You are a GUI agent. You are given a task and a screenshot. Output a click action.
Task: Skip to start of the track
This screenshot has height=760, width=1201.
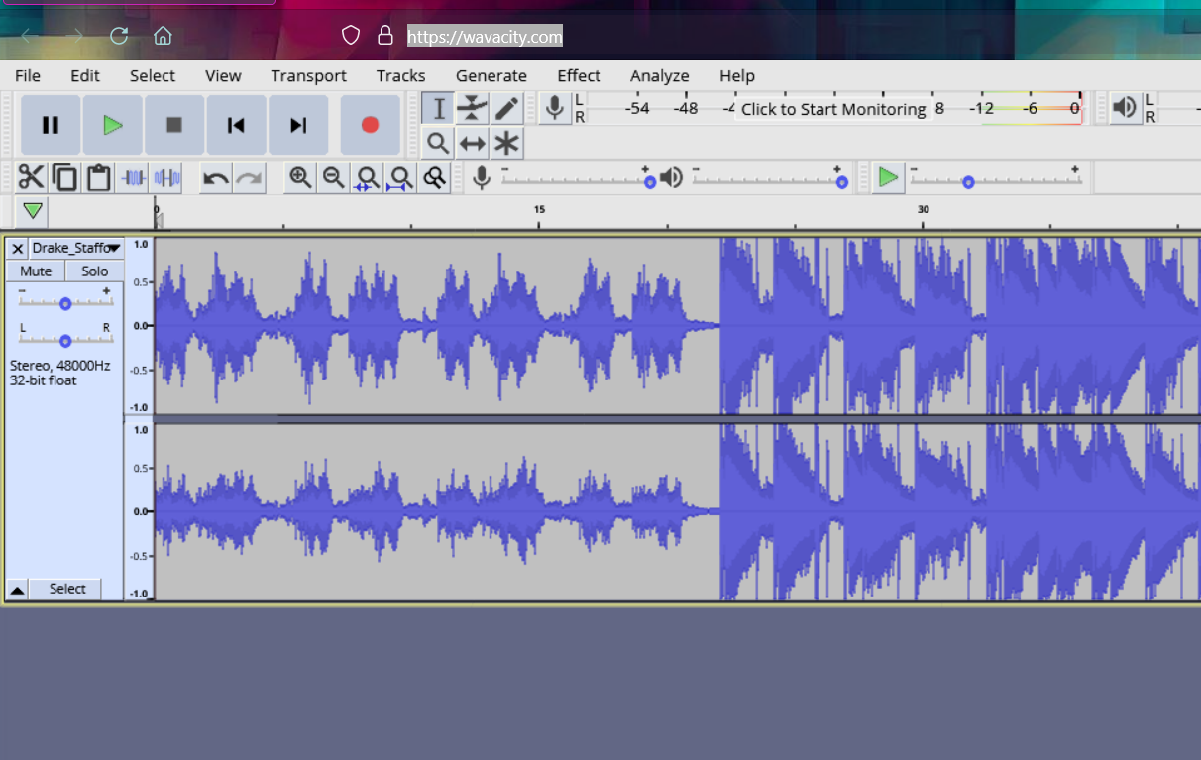tap(236, 125)
